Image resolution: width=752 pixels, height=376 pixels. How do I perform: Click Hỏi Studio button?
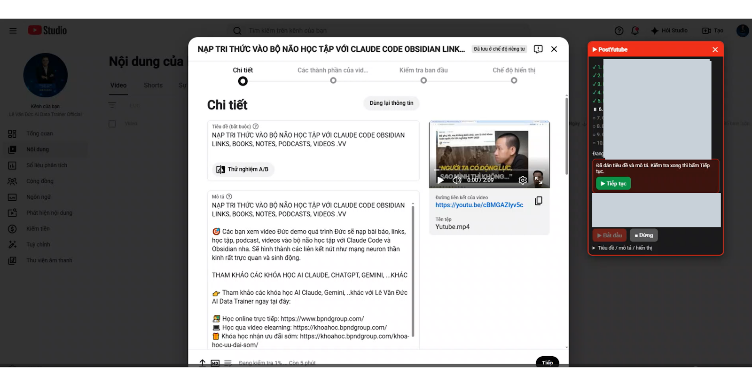click(669, 31)
